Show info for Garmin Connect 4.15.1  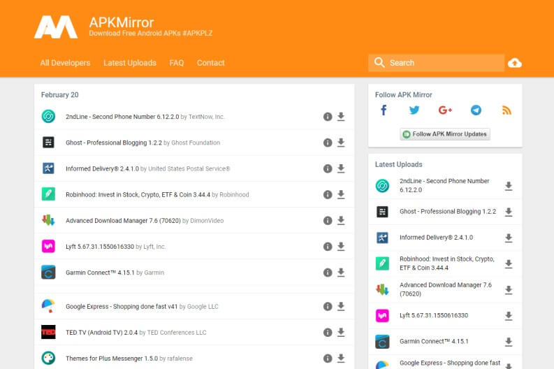(328, 273)
